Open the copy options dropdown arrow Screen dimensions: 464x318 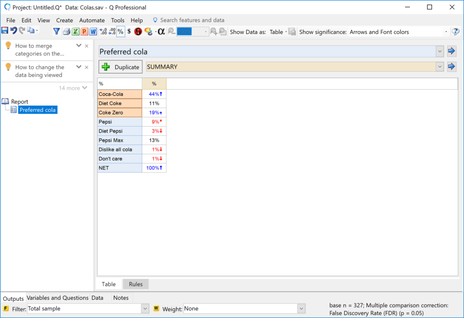37,31
